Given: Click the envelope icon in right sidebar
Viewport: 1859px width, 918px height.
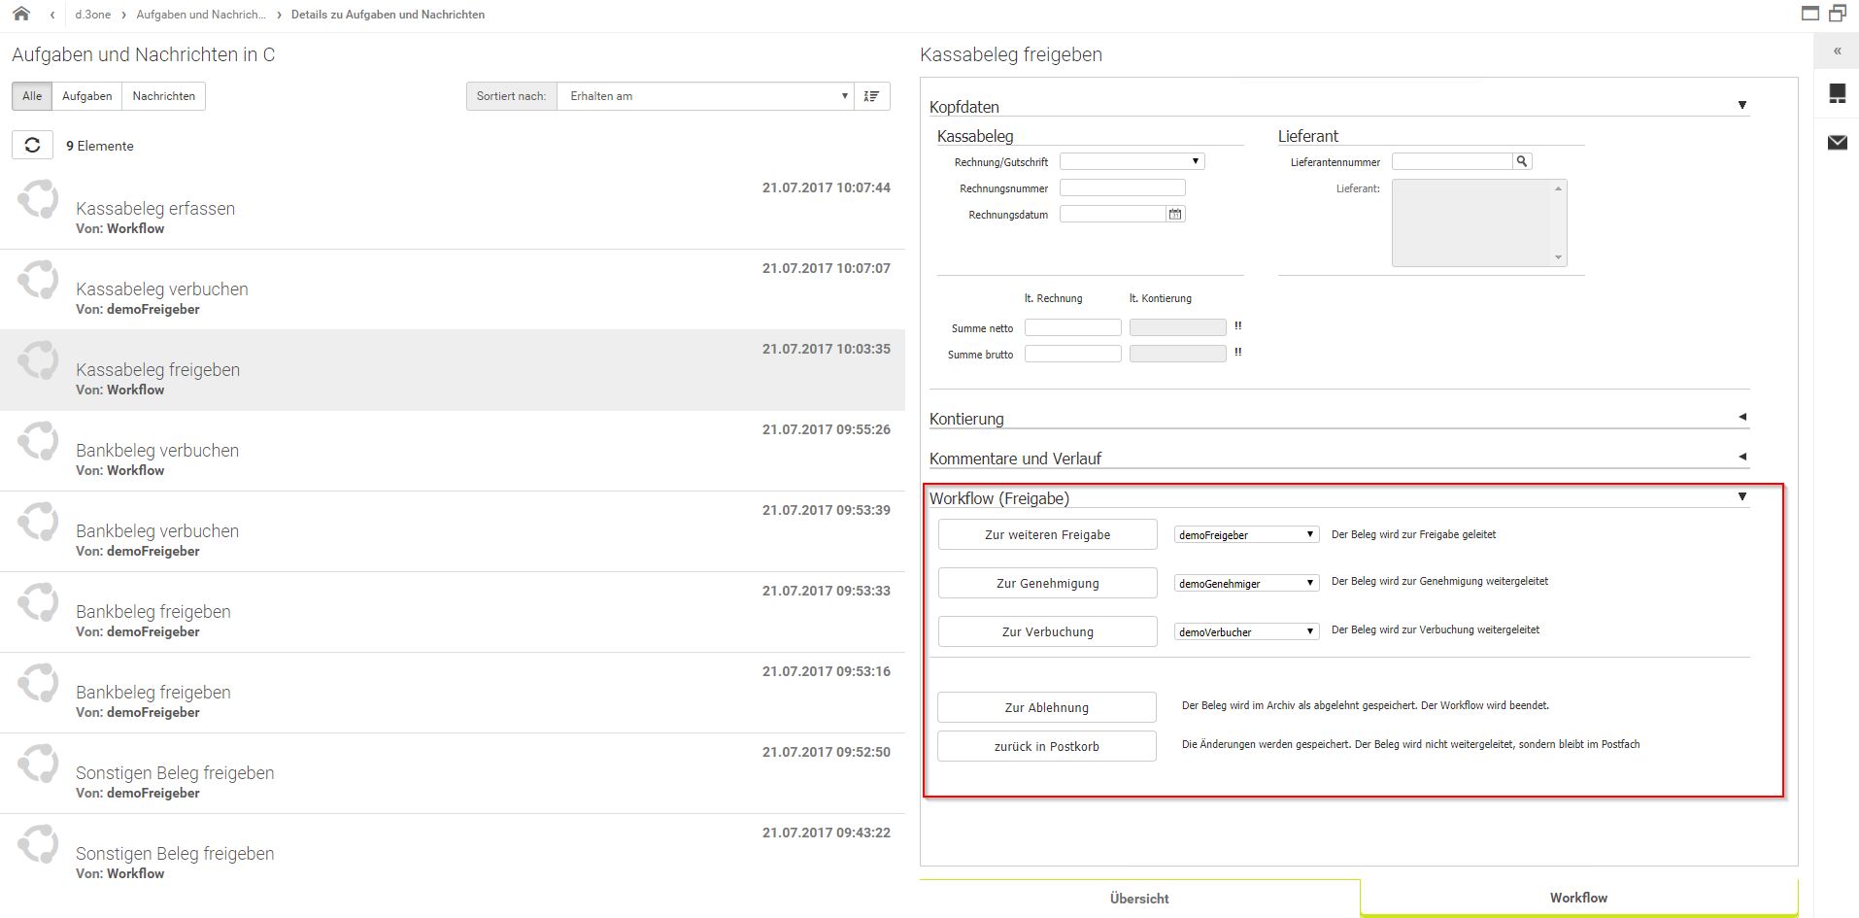Looking at the screenshot, I should click(x=1837, y=143).
